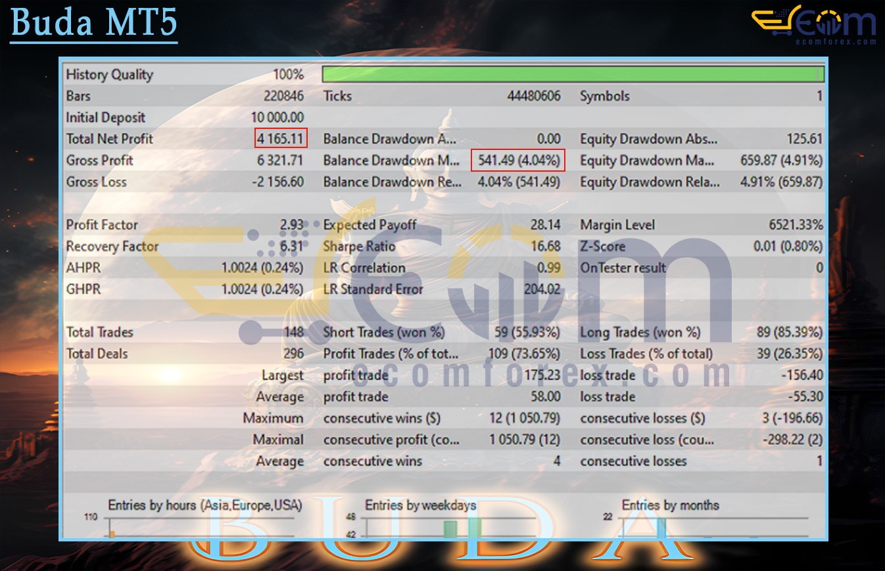Click the Gross Loss value -2 156.60
885x571 pixels.
click(277, 182)
